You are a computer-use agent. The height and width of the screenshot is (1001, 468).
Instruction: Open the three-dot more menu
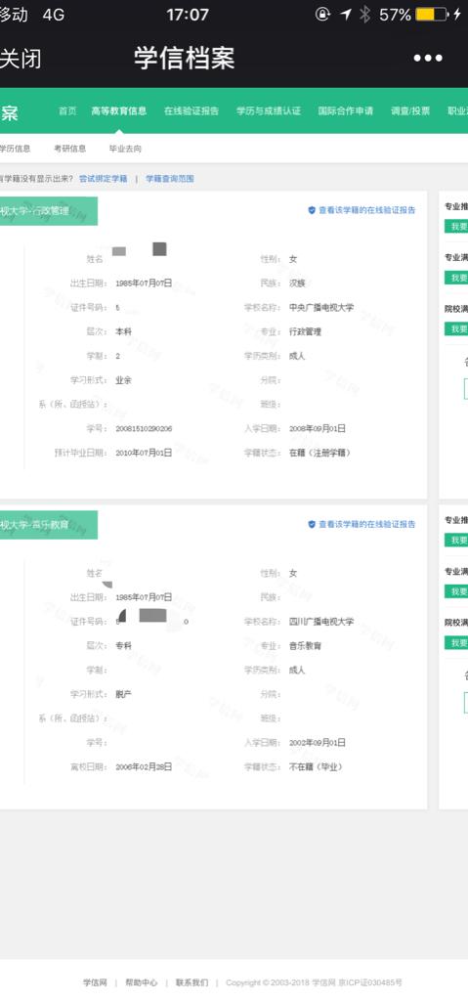(x=428, y=58)
